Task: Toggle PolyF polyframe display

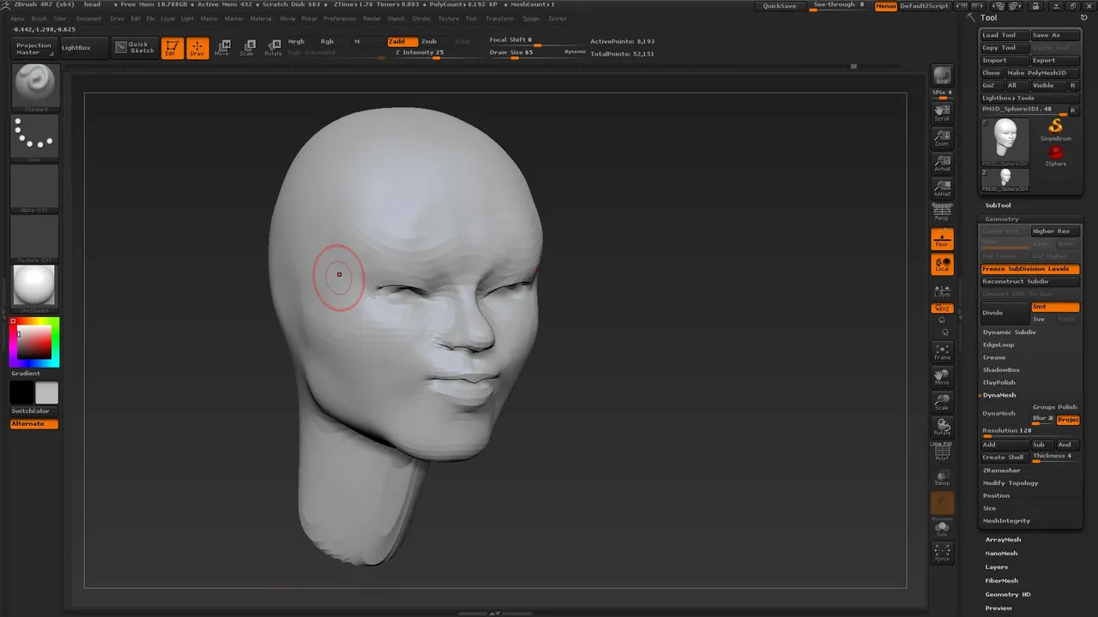Action: 942,453
